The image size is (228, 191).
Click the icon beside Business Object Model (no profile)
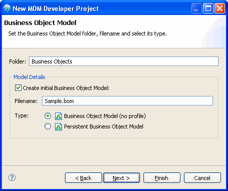point(58,116)
